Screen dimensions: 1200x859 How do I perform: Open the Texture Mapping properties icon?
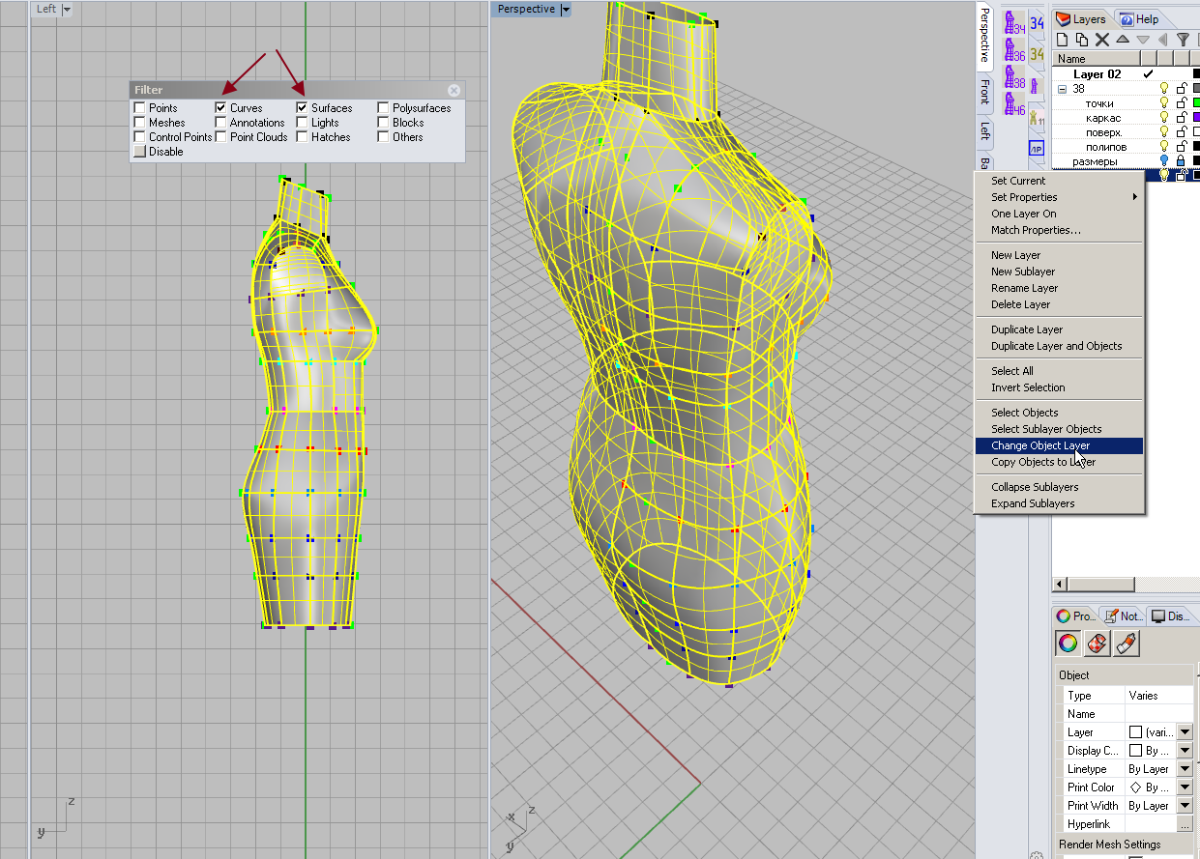[1097, 644]
